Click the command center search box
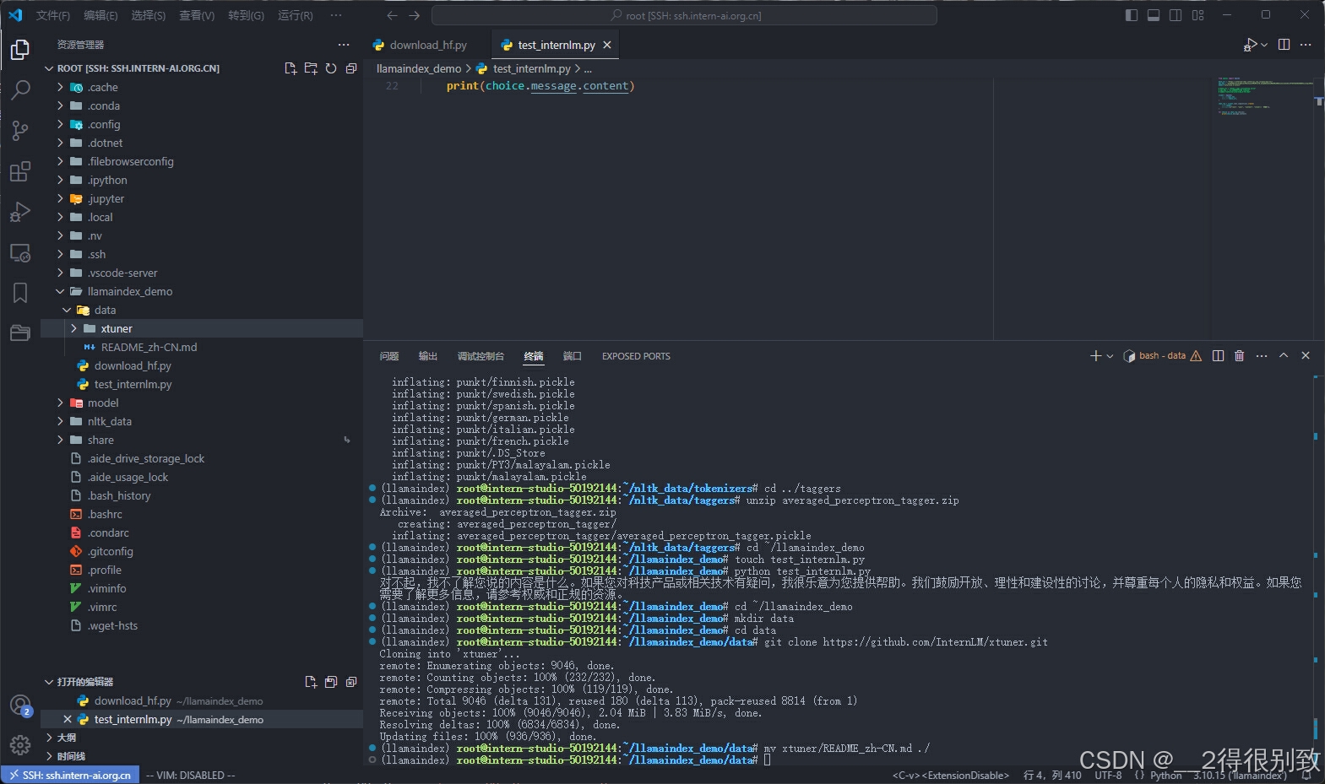The width and height of the screenshot is (1325, 784). [684, 15]
